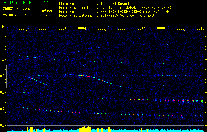Click the Observer field label
The width and height of the screenshot is (207, 132).
click(x=67, y=4)
